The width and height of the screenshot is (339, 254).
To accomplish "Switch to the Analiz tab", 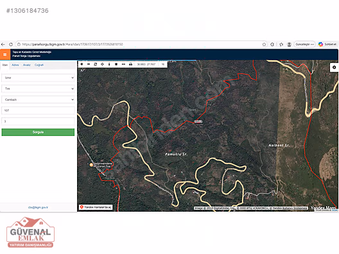I will tap(27, 65).
